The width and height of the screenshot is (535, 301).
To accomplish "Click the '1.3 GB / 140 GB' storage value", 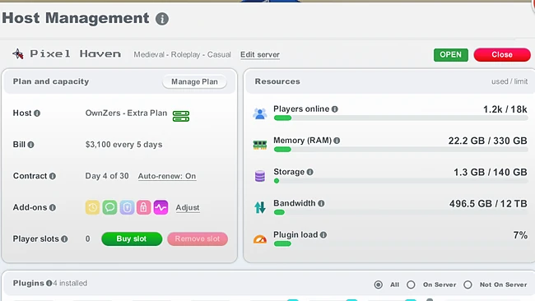I will click(491, 172).
